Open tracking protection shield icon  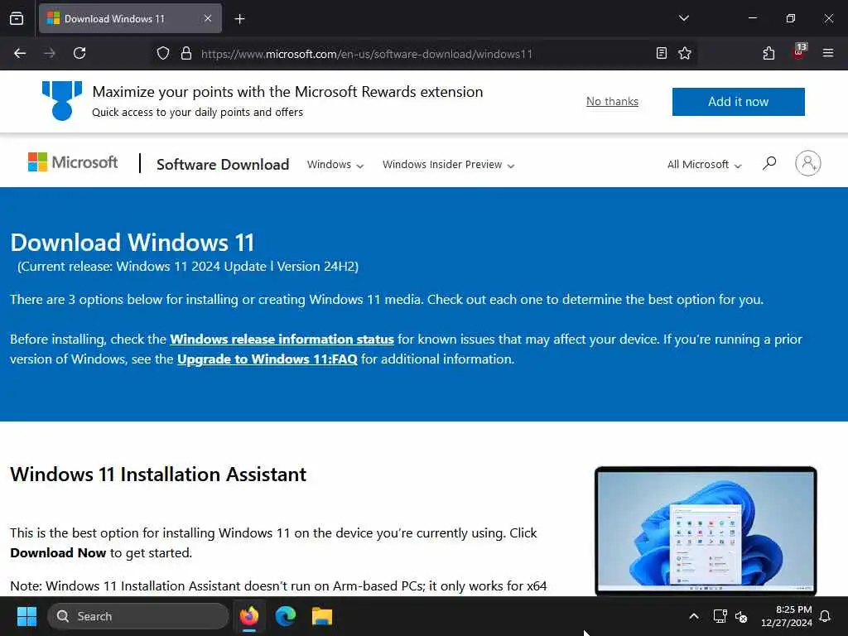tap(163, 53)
